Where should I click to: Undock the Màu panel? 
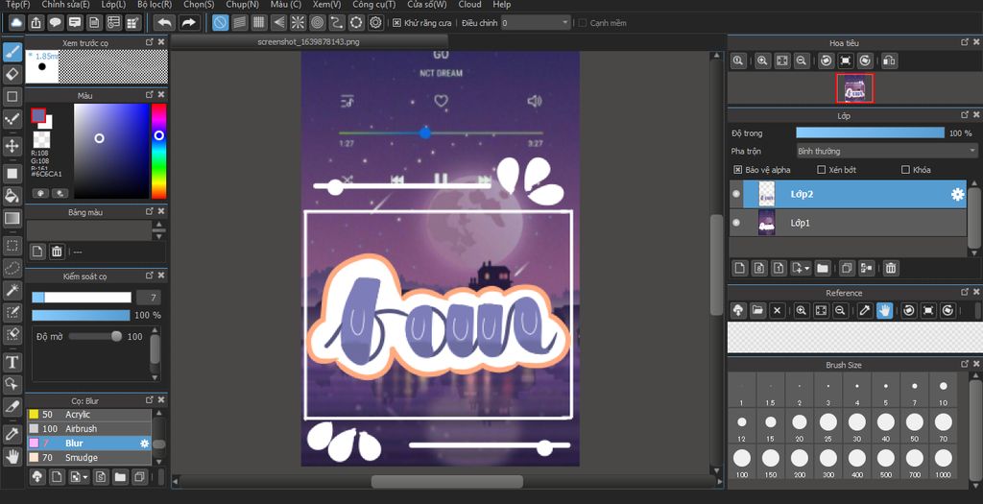149,95
